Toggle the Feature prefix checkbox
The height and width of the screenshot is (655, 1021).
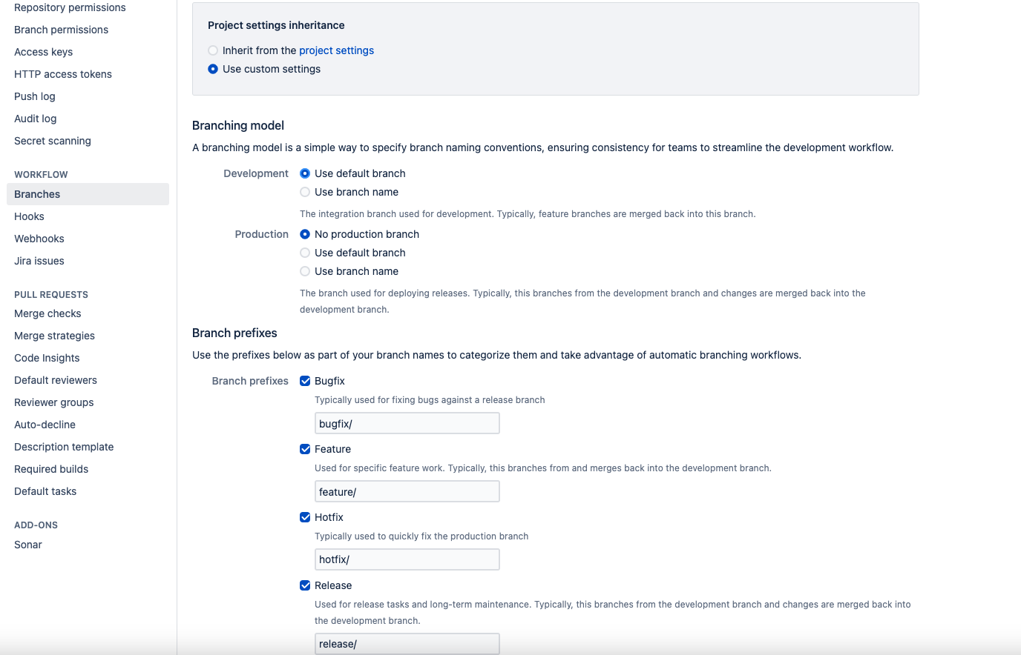305,449
